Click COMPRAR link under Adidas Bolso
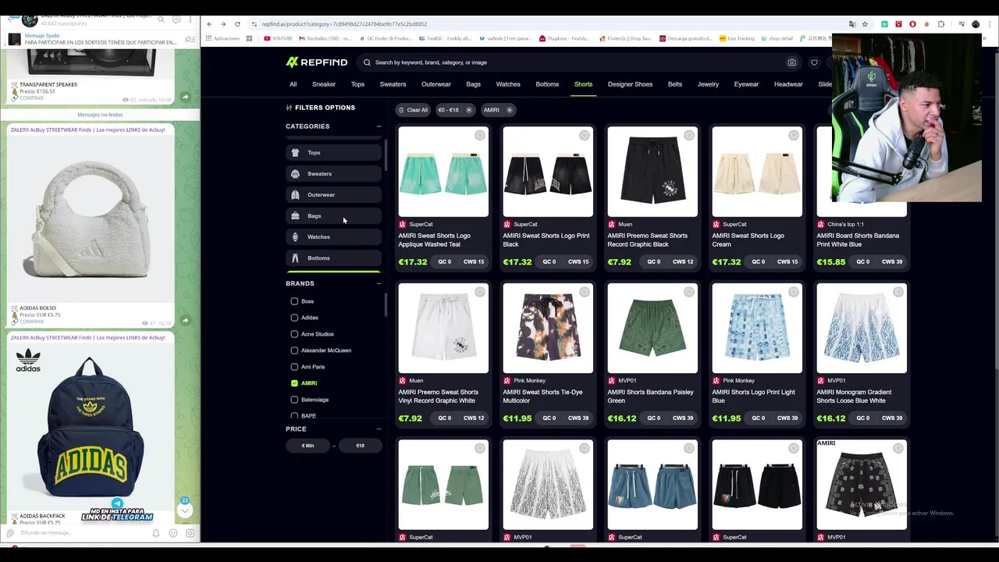 pos(31,322)
